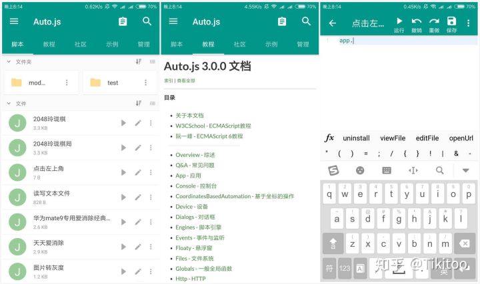The image size is (480, 284).
Task: Run the 华为mate9专用爱消除经典 script
Action: pyautogui.click(x=123, y=222)
